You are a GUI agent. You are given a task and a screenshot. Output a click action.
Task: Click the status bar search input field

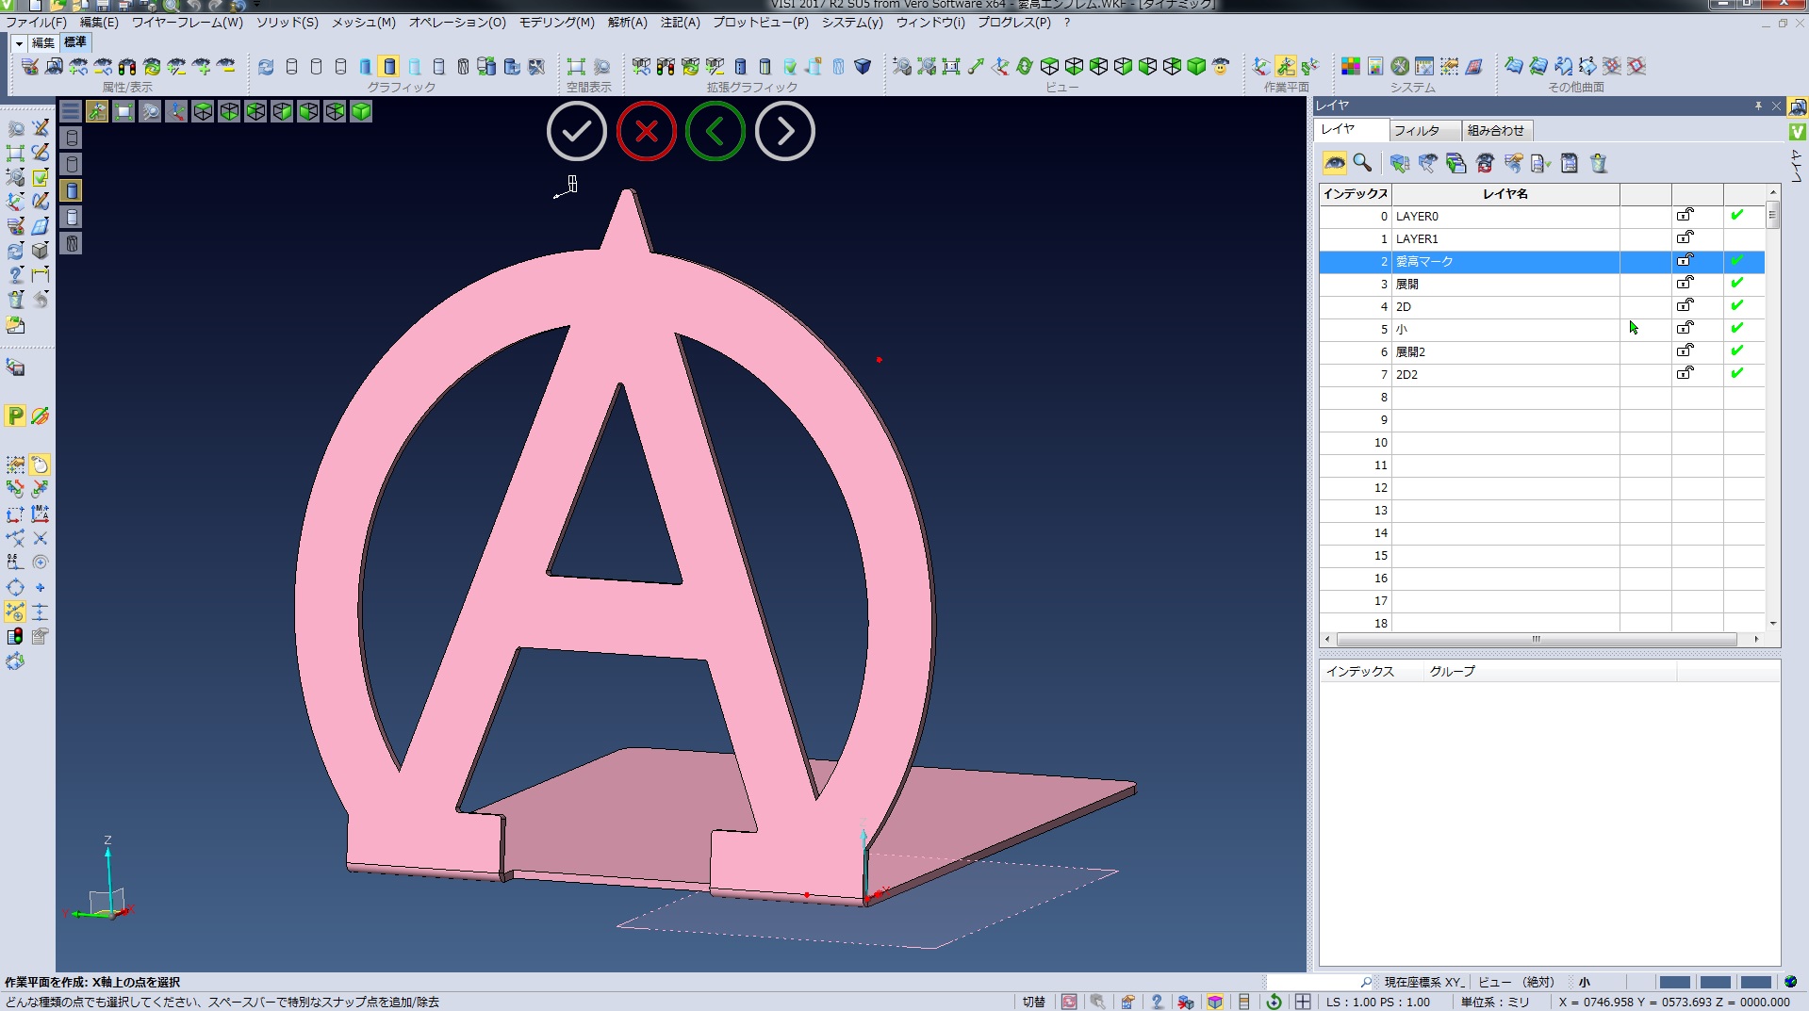click(1320, 982)
